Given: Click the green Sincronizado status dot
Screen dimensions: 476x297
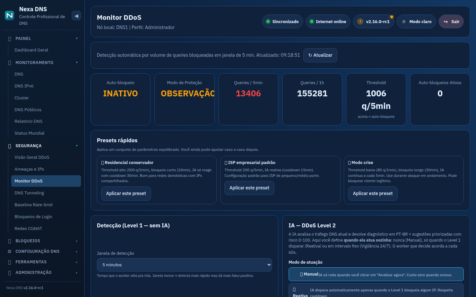Looking at the screenshot, I should click(x=268, y=21).
